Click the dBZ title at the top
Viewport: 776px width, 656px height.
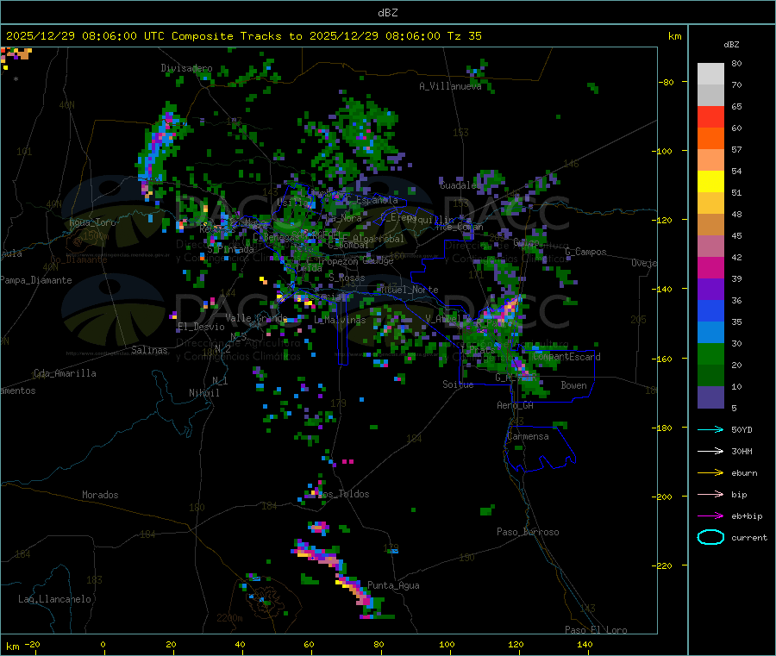(387, 12)
